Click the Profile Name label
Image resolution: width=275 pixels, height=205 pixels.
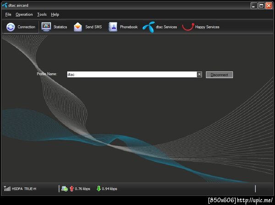(x=47, y=74)
